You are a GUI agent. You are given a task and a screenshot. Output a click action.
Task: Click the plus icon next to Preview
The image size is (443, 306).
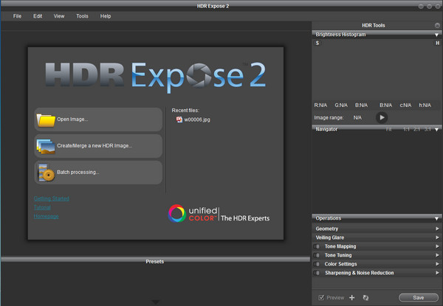click(351, 297)
